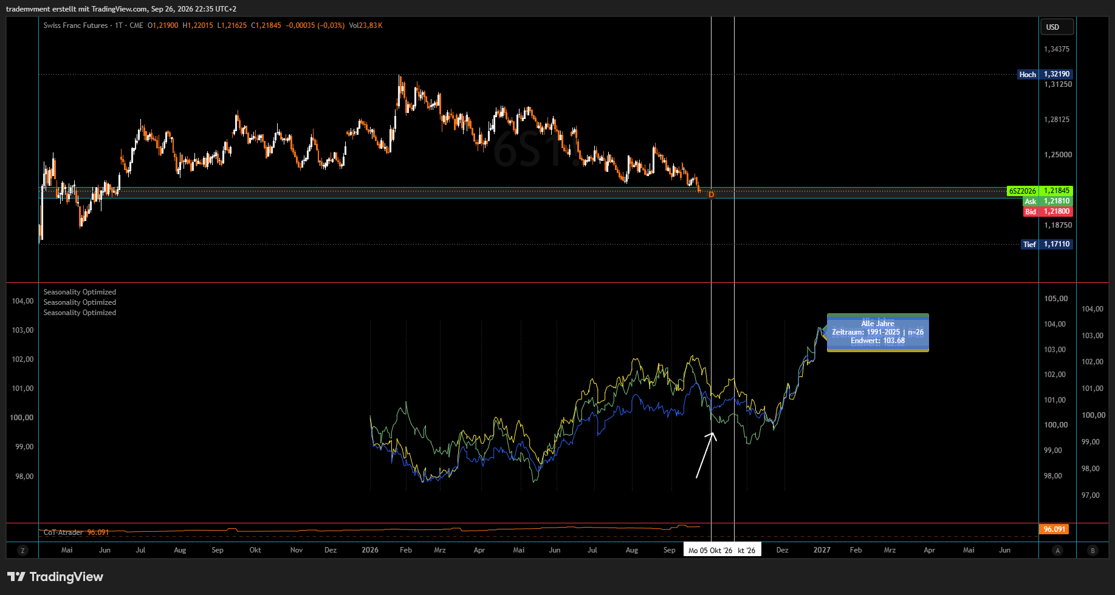Open the USD currency selector

[1057, 27]
